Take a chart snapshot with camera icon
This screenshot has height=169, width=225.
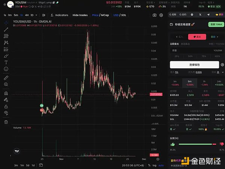(x=154, y=15)
